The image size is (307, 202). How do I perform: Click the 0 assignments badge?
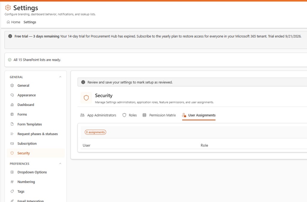coord(95,132)
